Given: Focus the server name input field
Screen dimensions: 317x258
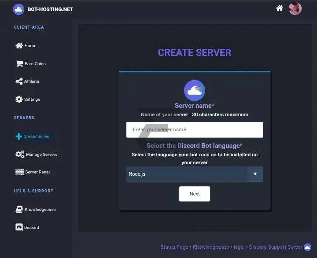Looking at the screenshot, I should [195, 130].
